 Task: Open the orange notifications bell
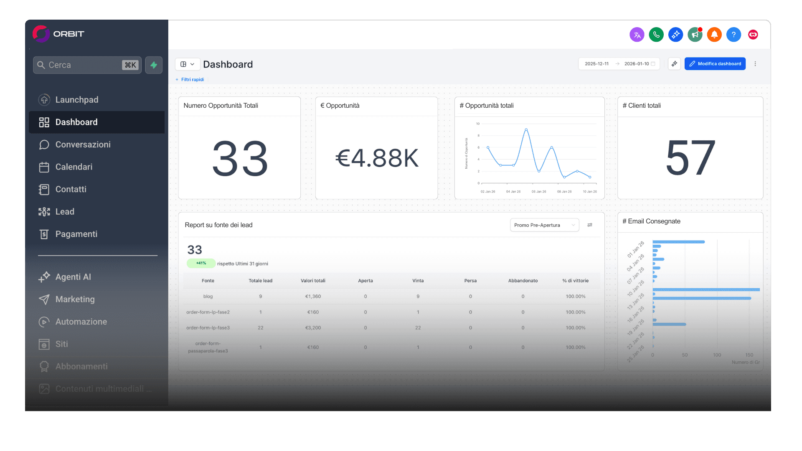pos(714,35)
